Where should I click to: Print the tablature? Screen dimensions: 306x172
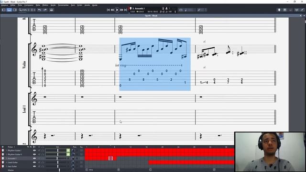tap(52, 10)
